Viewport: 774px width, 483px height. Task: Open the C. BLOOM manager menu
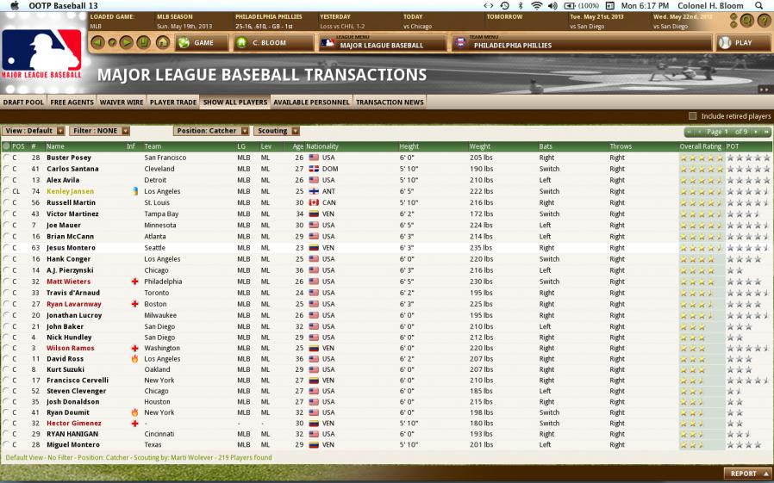[273, 43]
